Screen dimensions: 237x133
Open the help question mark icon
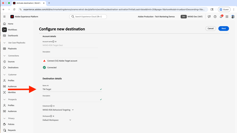tap(215, 17)
